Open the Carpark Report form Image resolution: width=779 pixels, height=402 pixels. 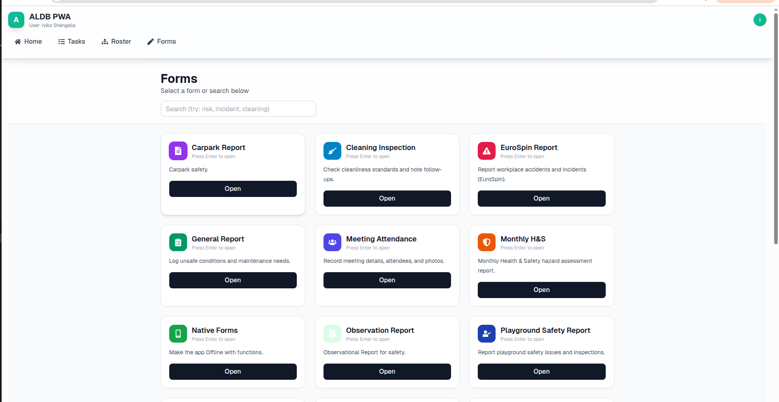[x=232, y=188]
